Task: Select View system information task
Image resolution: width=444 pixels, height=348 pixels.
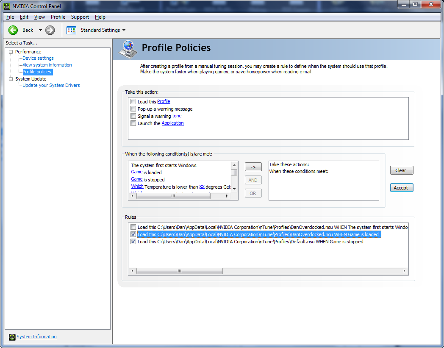Action: pos(47,65)
